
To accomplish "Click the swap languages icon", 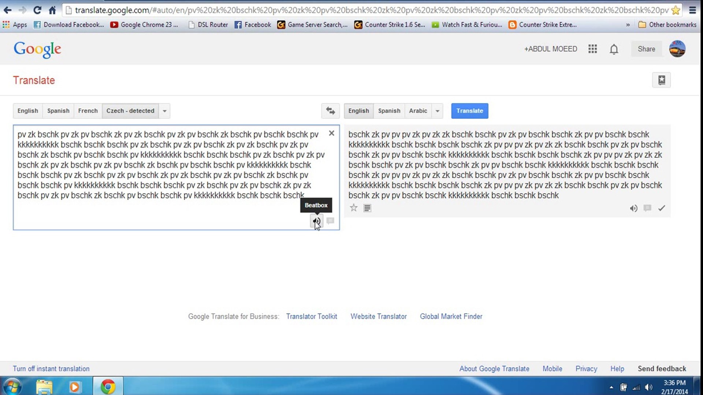I will [330, 111].
